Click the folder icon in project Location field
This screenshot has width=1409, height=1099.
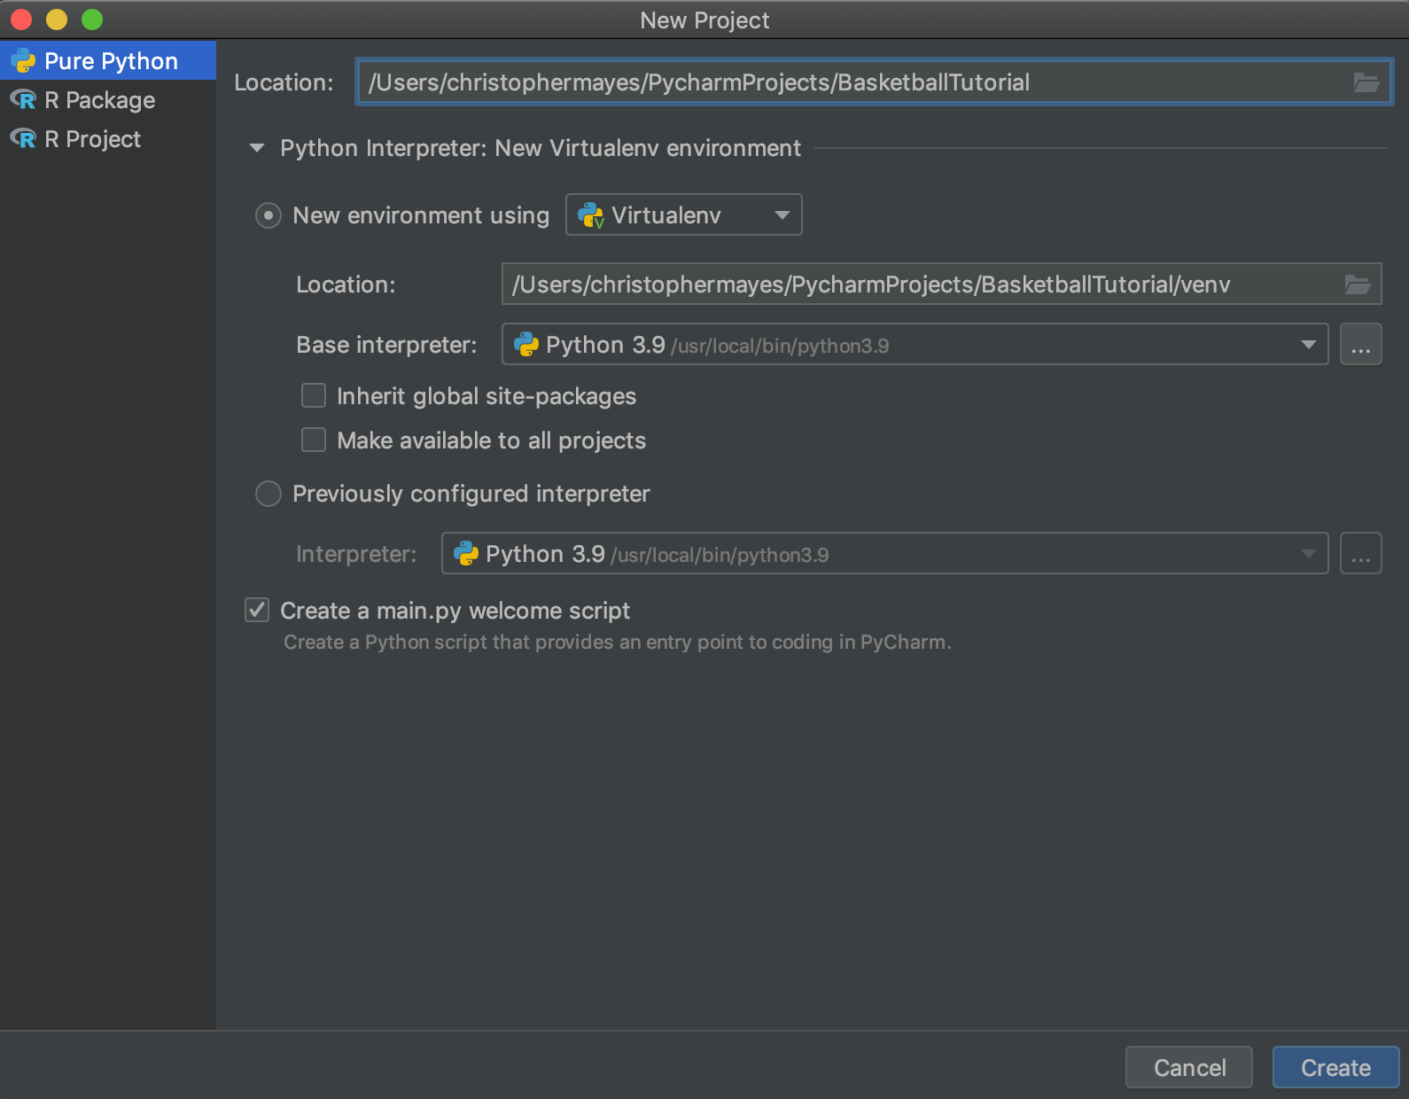tap(1366, 82)
